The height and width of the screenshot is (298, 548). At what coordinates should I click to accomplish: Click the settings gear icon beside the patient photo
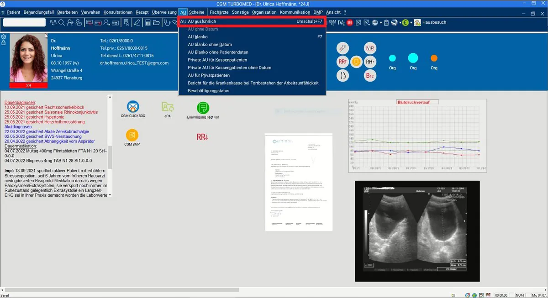(4, 37)
